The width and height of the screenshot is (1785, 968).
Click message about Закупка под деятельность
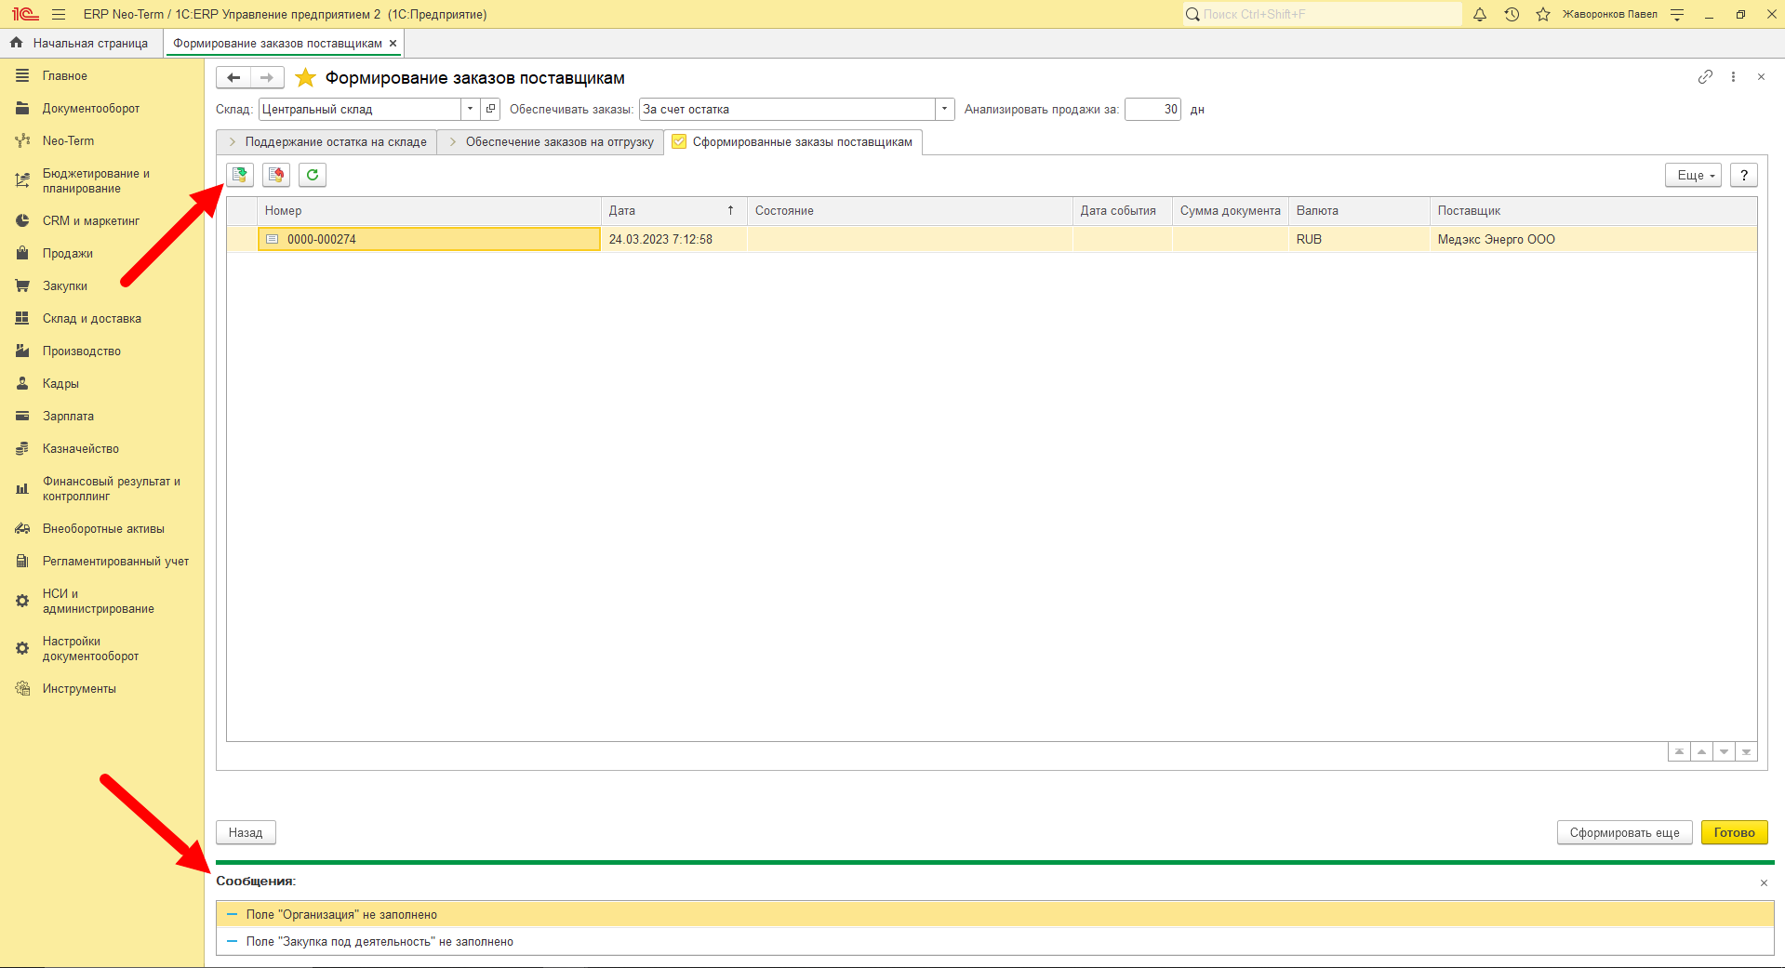pos(995,942)
